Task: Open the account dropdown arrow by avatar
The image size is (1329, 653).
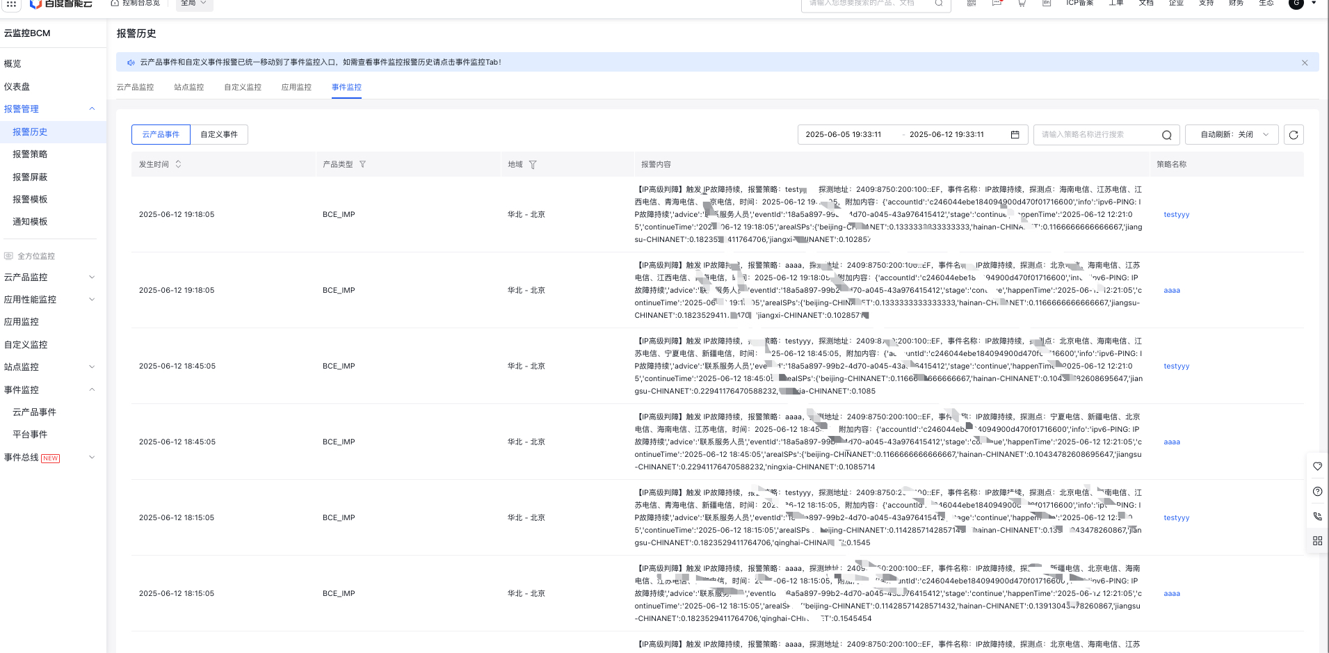Action: pos(1314,3)
